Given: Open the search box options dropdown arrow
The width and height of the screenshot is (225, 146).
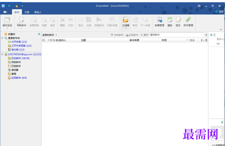Looking at the screenshot, I should (206, 35).
